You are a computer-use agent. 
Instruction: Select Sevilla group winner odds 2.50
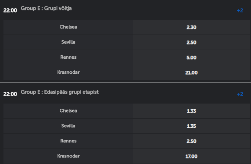(191, 42)
